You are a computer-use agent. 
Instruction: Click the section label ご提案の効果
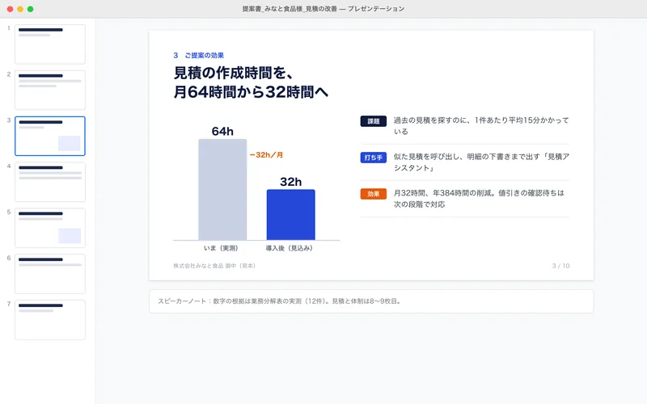(x=205, y=55)
